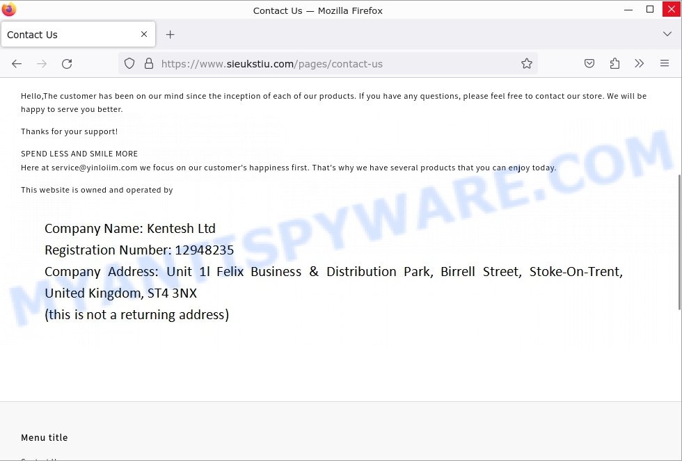Maximize the Firefox window
The image size is (682, 461).
(650, 9)
